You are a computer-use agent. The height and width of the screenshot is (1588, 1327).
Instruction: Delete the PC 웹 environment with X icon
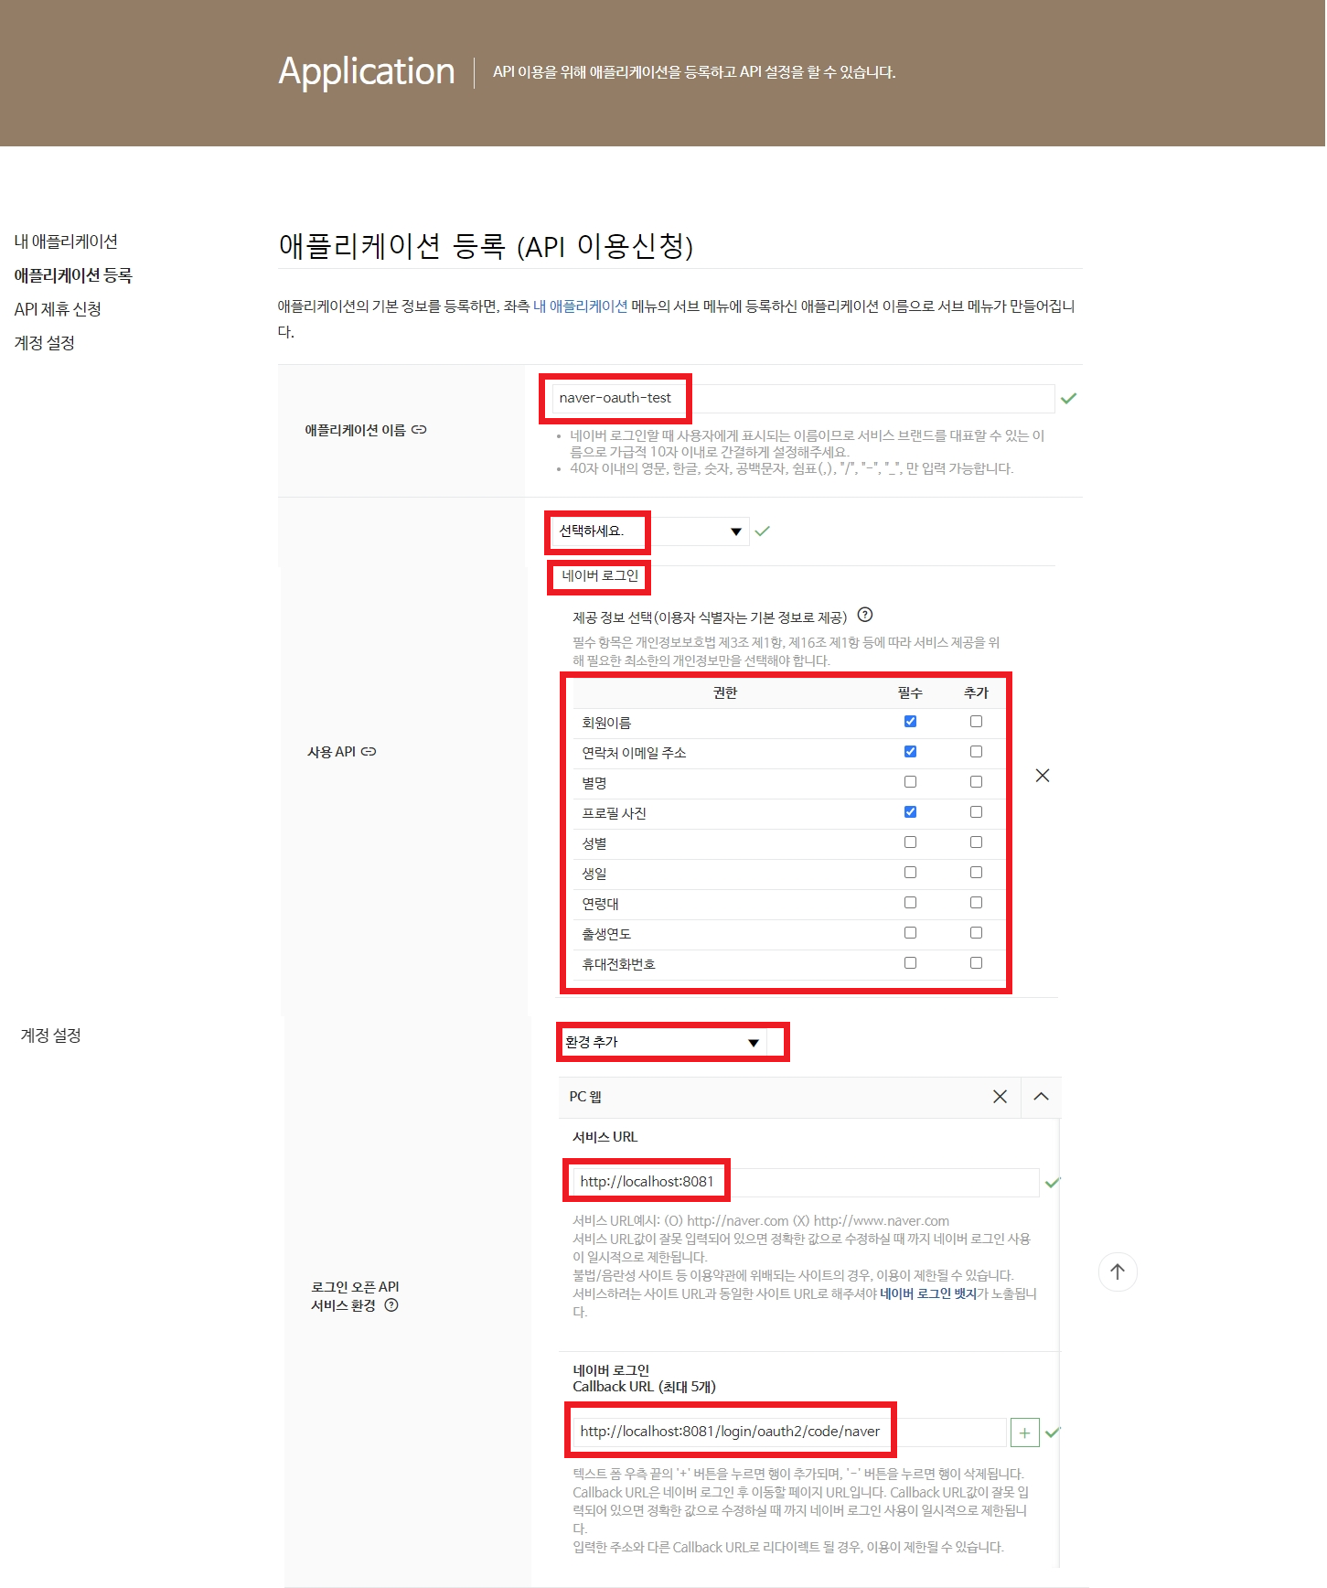point(1000,1097)
